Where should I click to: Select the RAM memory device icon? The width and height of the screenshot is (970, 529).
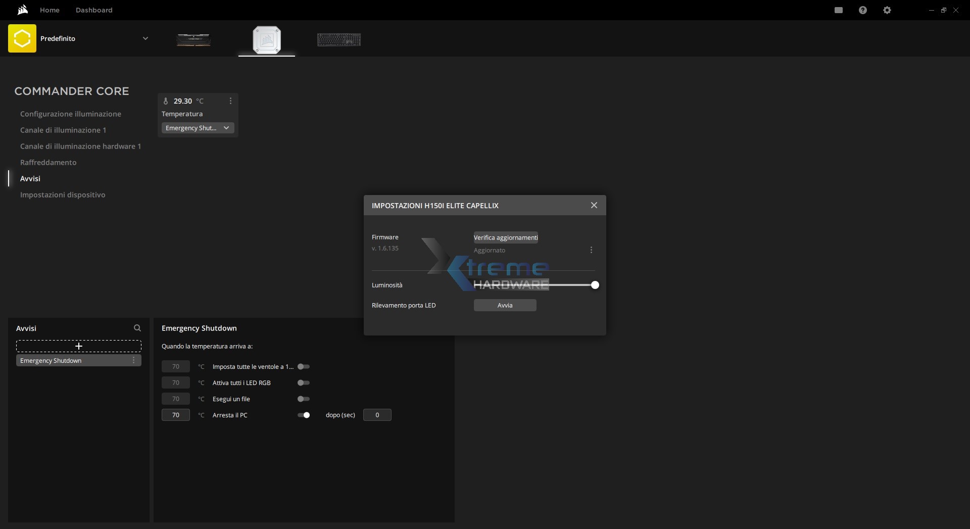pos(193,39)
